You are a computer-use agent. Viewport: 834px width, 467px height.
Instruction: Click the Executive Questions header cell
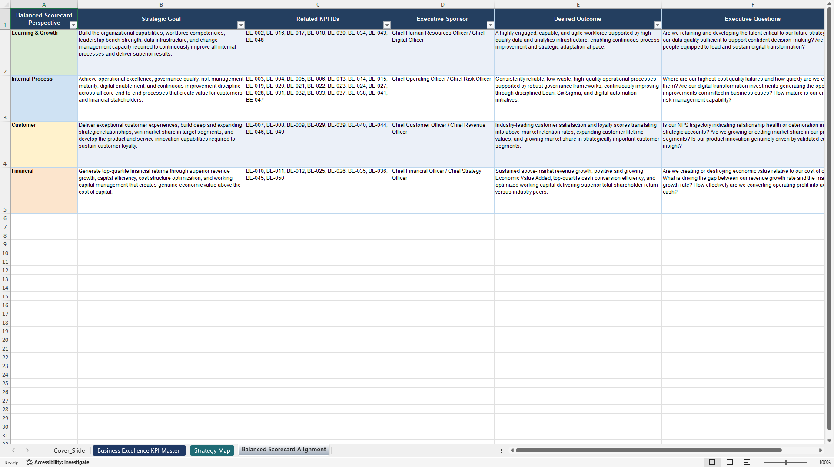click(743, 19)
